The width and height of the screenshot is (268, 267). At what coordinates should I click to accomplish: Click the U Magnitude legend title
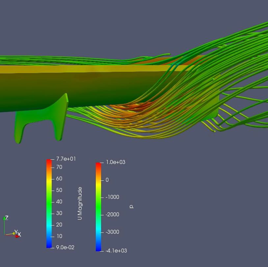click(80, 203)
